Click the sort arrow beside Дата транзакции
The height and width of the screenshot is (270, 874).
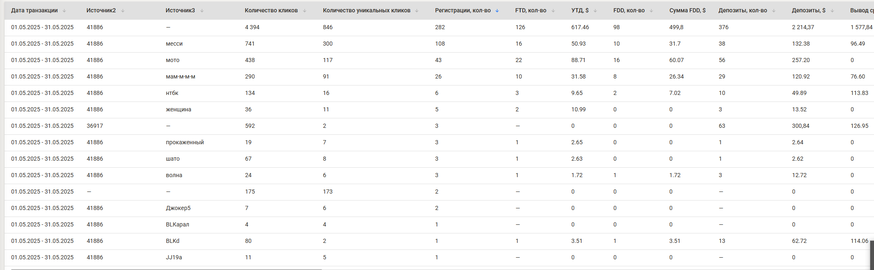click(64, 11)
